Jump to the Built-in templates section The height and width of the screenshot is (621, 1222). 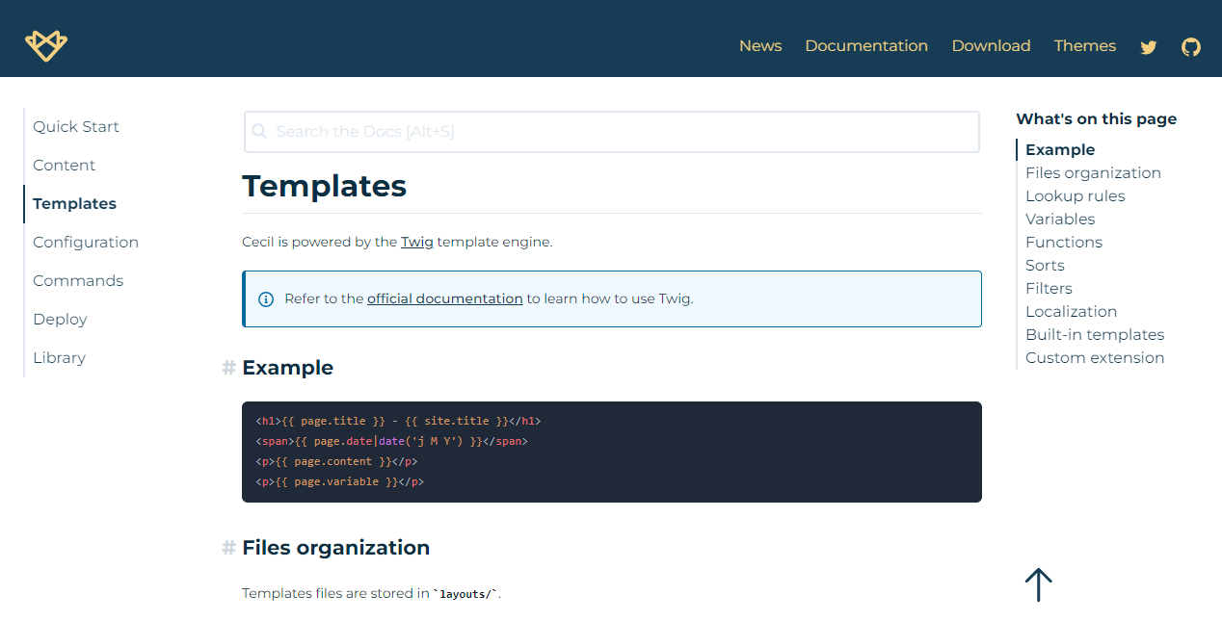click(x=1095, y=334)
